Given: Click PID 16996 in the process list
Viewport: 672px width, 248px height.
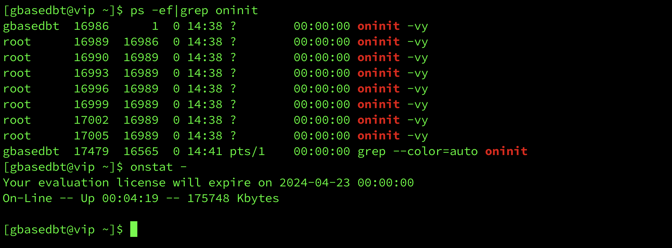Looking at the screenshot, I should 91,89.
